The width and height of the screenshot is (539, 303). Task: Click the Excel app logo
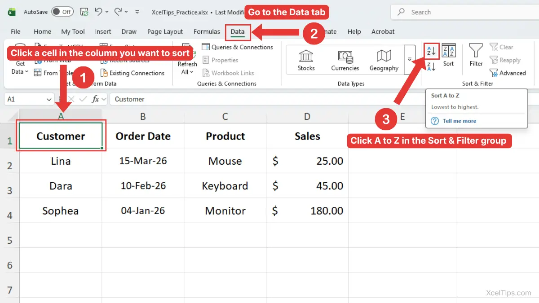12,12
